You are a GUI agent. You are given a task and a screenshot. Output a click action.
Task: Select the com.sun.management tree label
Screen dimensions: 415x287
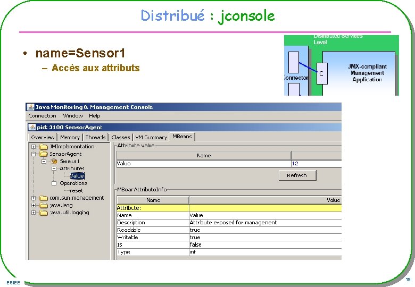tap(77, 198)
